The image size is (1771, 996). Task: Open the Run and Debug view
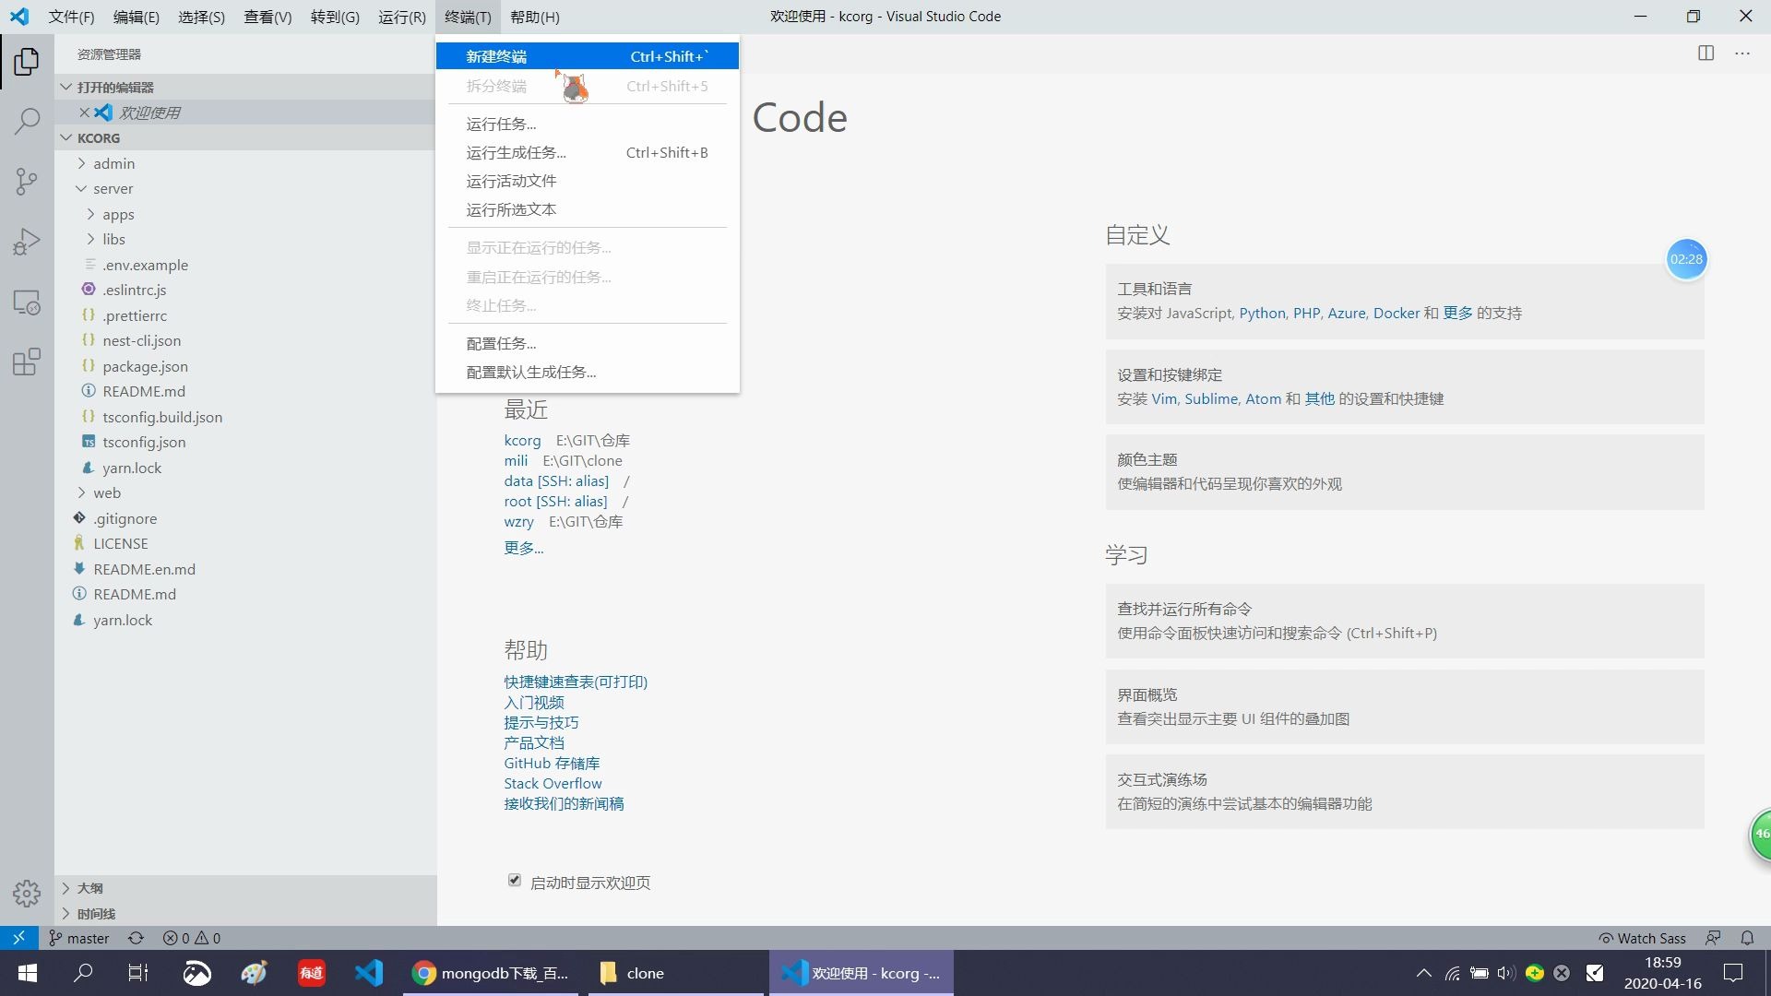tap(27, 242)
